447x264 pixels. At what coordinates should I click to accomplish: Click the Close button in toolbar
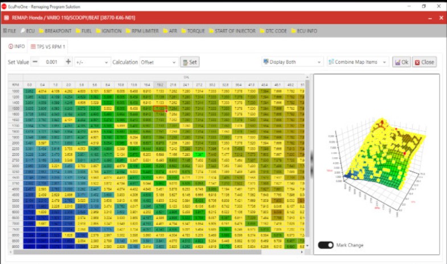point(424,62)
